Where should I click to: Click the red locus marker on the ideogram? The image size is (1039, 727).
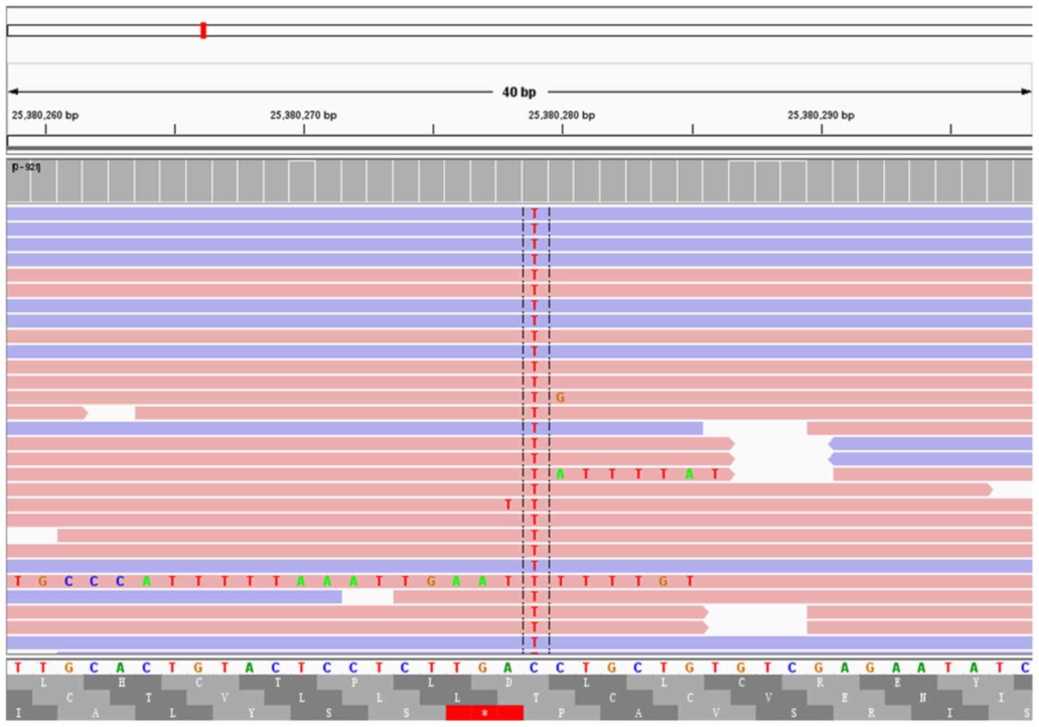203,30
